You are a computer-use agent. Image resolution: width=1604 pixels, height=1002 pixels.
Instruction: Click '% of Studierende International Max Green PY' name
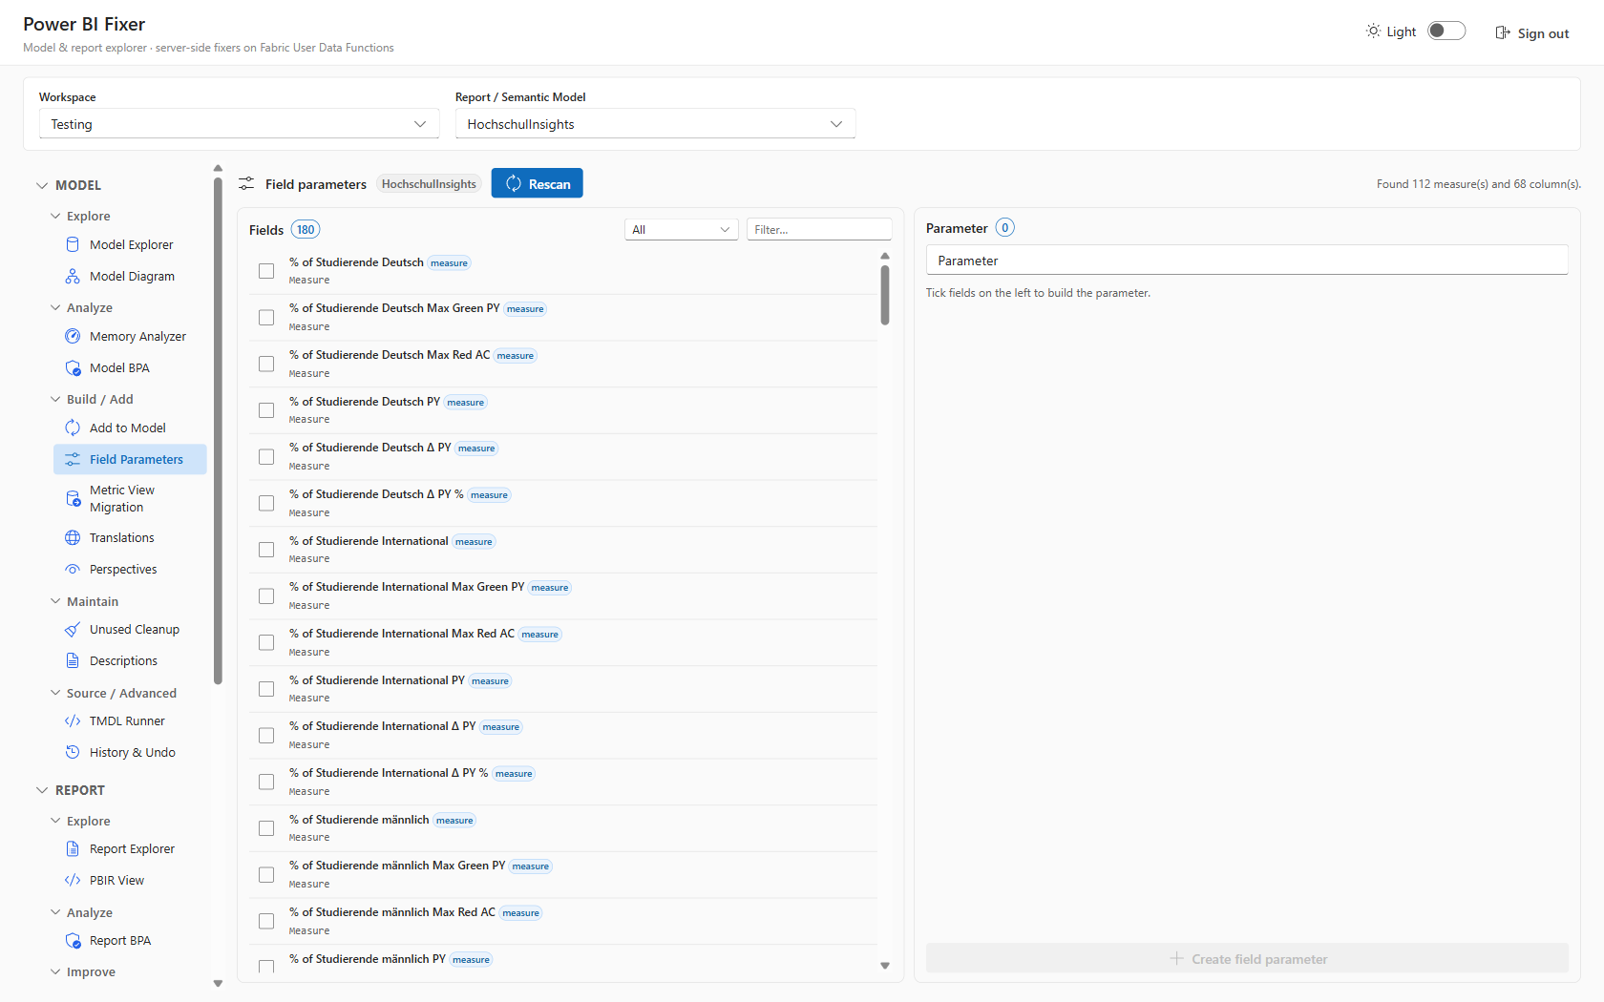[x=407, y=587]
